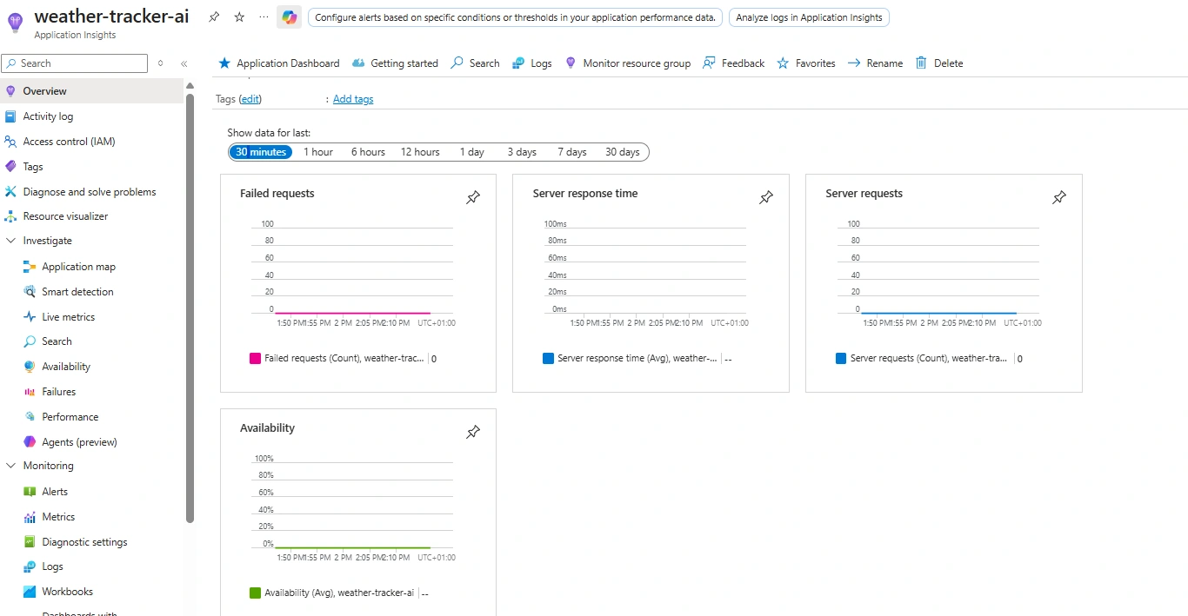Viewport: 1188px width, 616px height.
Task: Select Monitor resource group command
Action: tap(627, 63)
